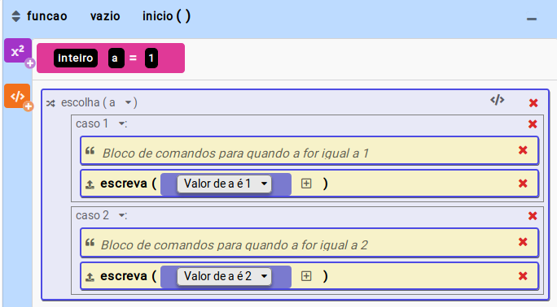Delete the escreva 'Valor de a é 2' command
Viewport: 557px width, 307px height.
click(x=523, y=276)
